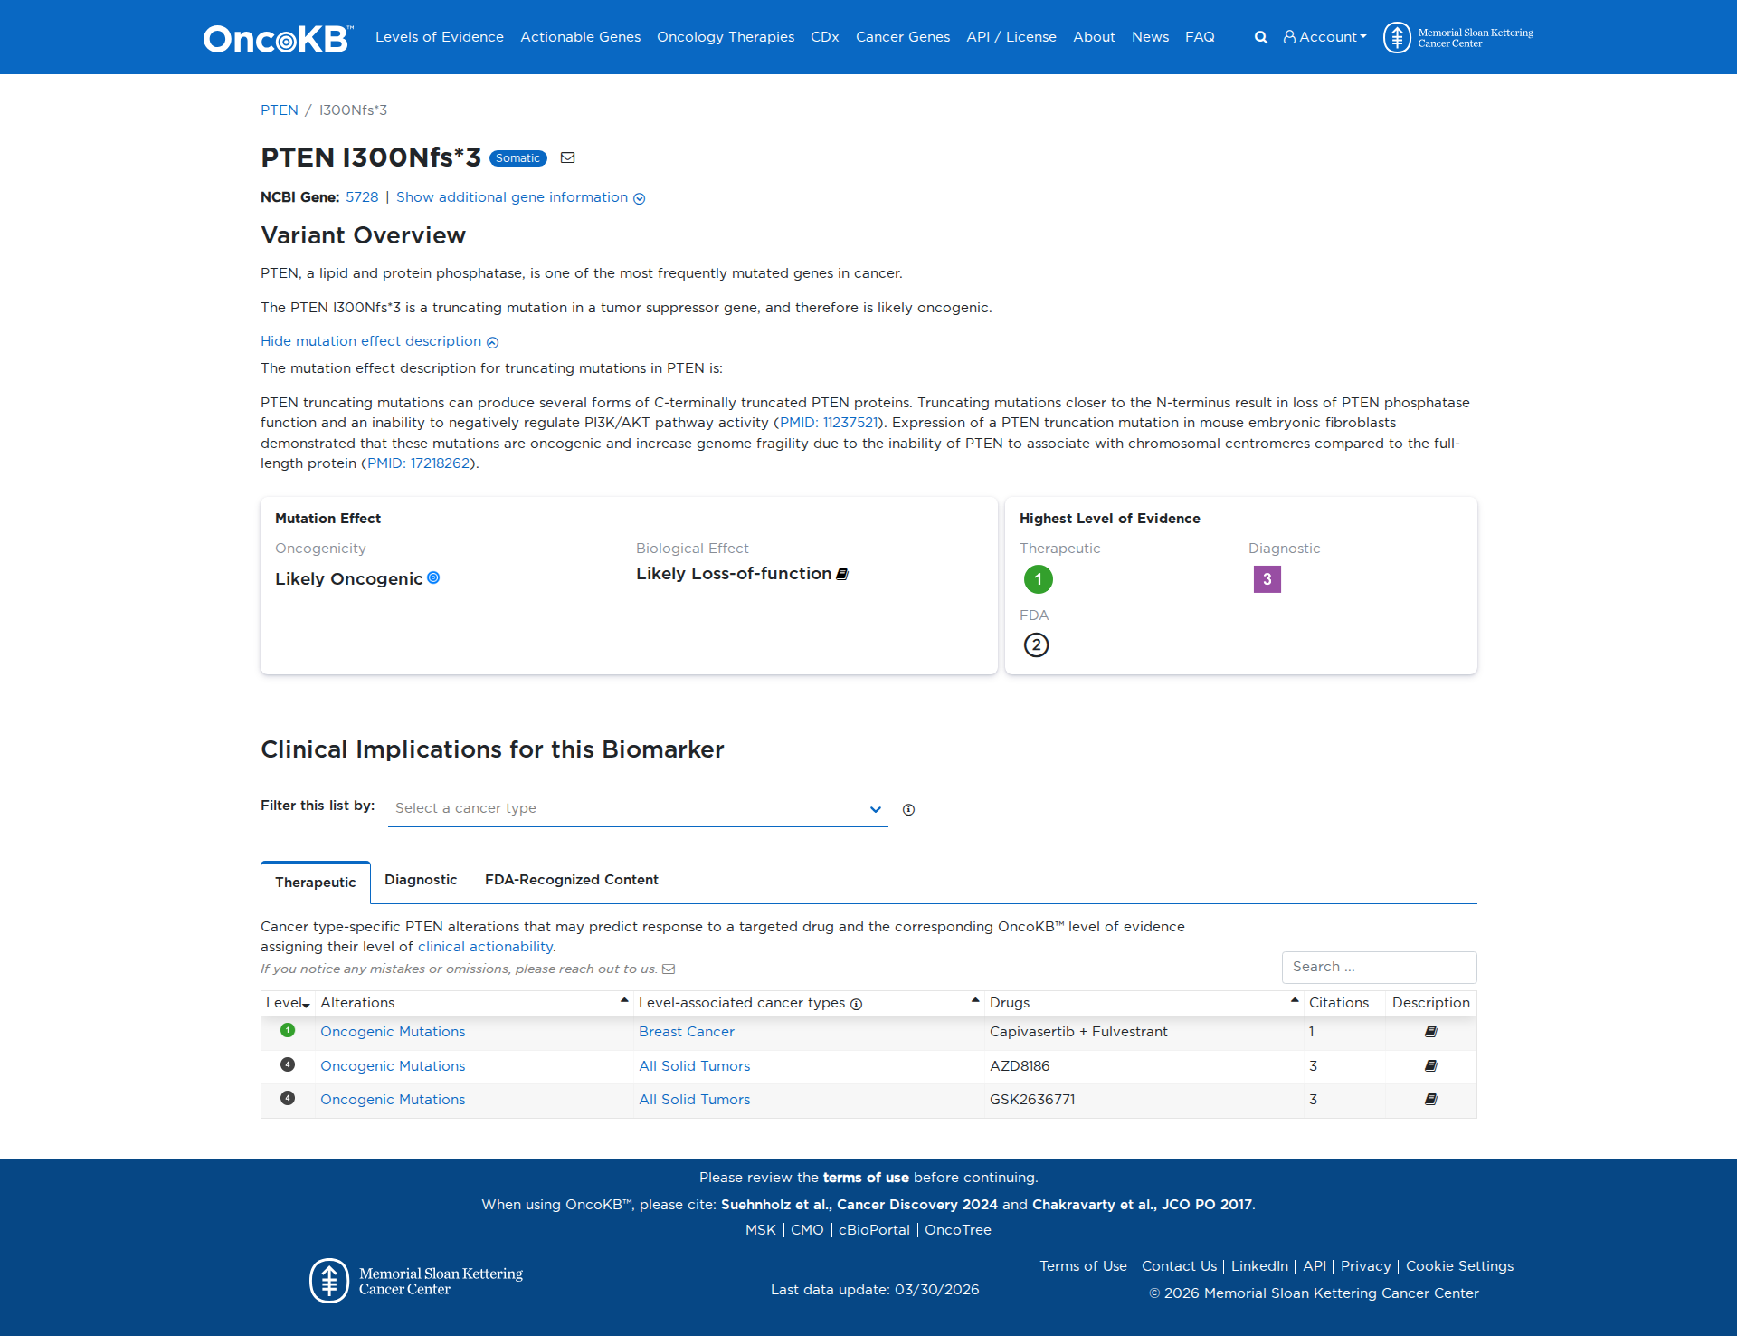The image size is (1737, 1336).
Task: Open description book icon for GSK2636771 row
Action: coord(1430,1099)
